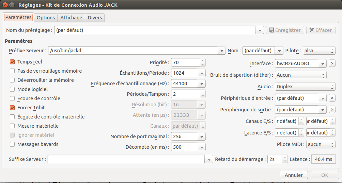This screenshot has width=342, height=183.
Task: Adjust first Latence E/S spinner arrows
Action: (301, 132)
